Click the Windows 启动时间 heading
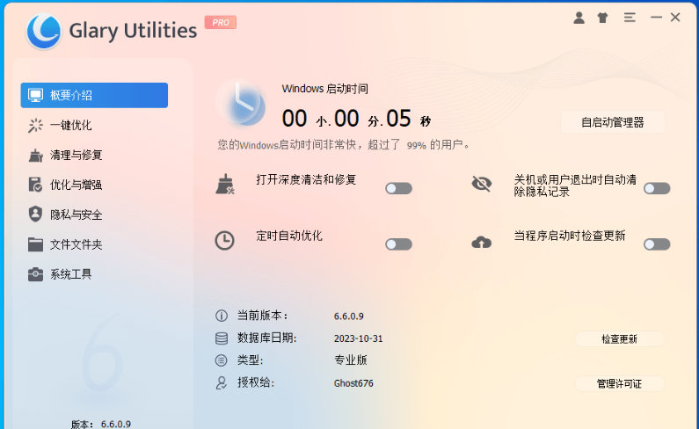 coord(325,89)
